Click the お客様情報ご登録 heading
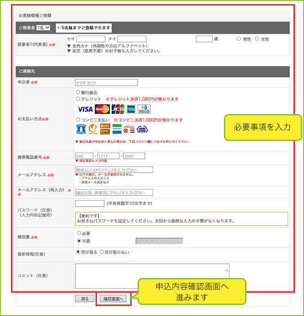 [x=35, y=16]
